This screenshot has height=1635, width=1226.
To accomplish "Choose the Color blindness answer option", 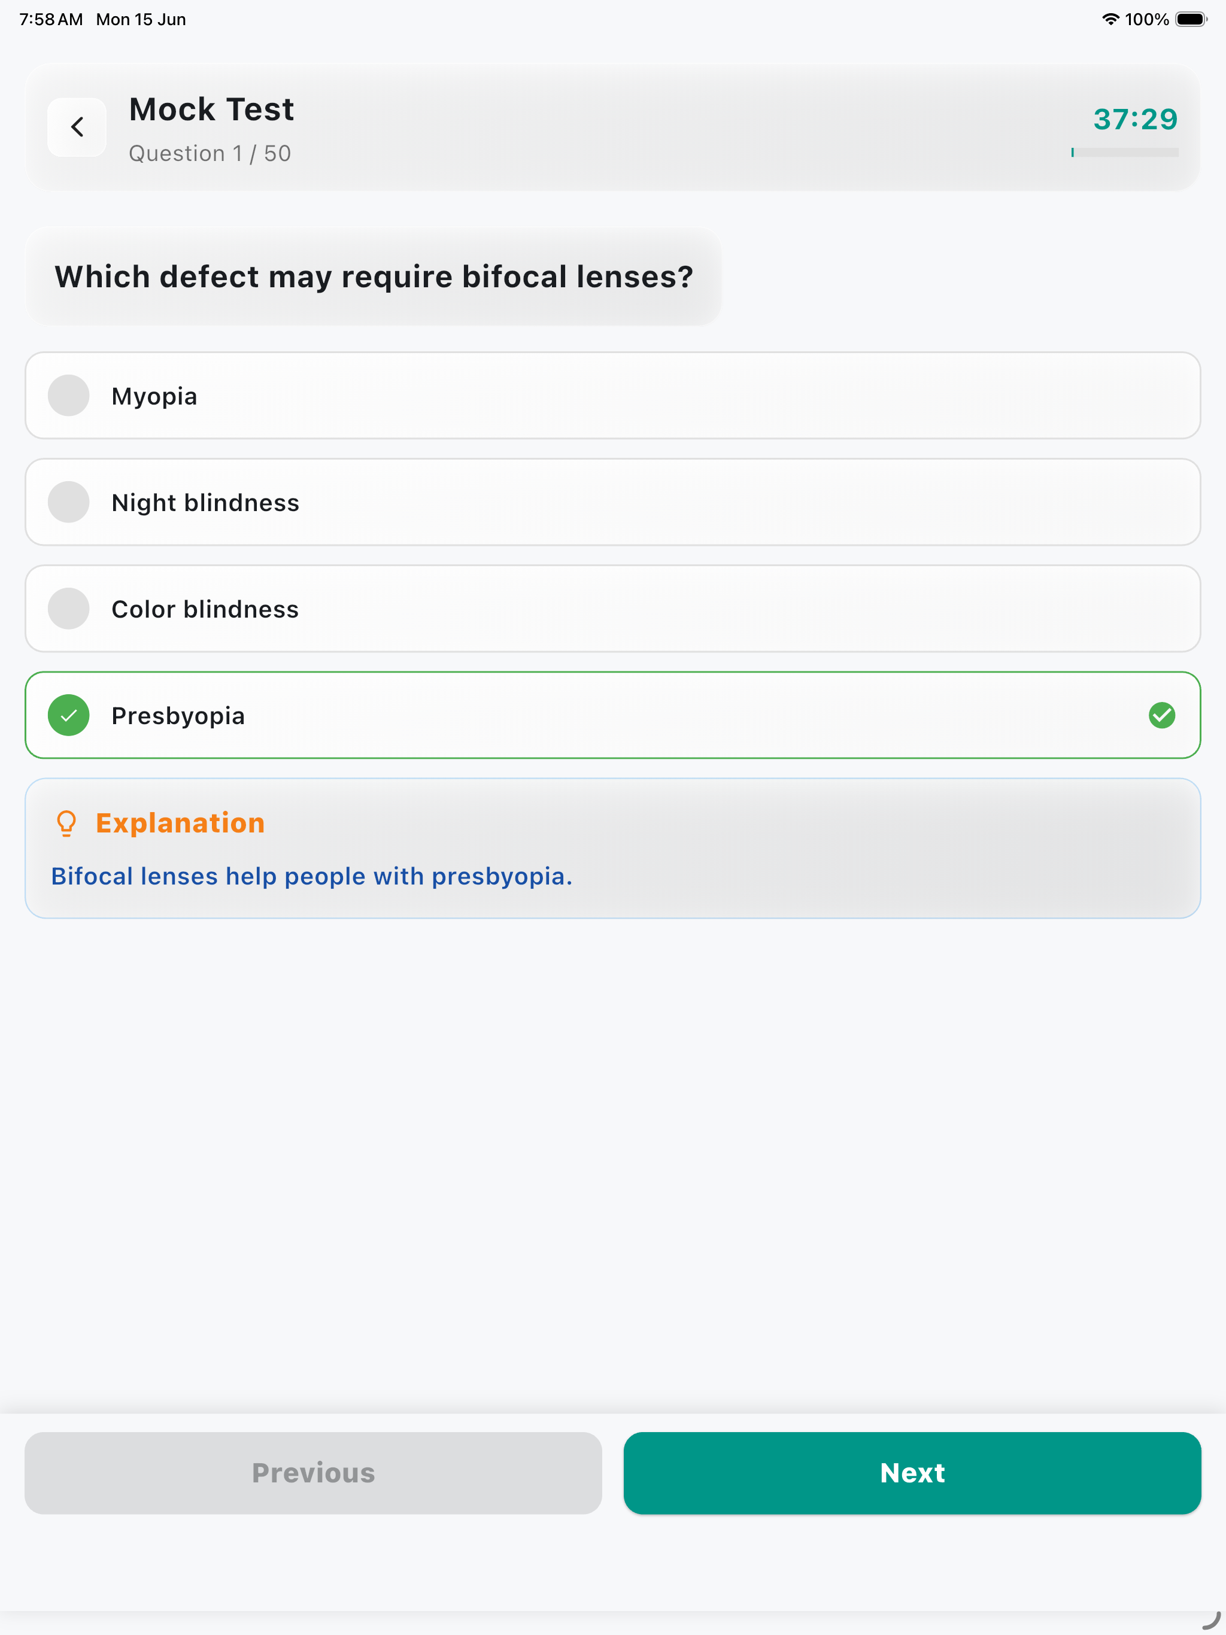I will pyautogui.click(x=613, y=609).
